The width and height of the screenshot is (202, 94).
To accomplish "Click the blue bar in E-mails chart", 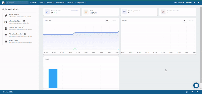I will click(x=53, y=79).
